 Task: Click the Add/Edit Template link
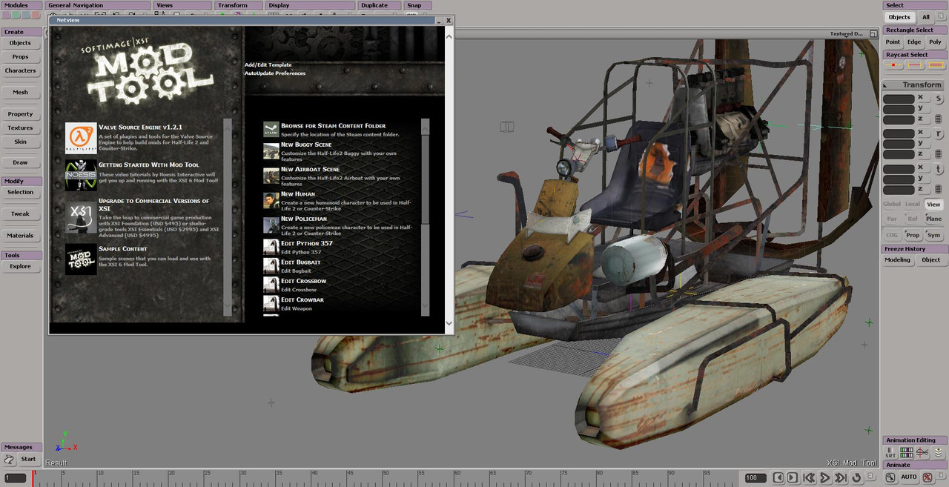click(x=268, y=65)
